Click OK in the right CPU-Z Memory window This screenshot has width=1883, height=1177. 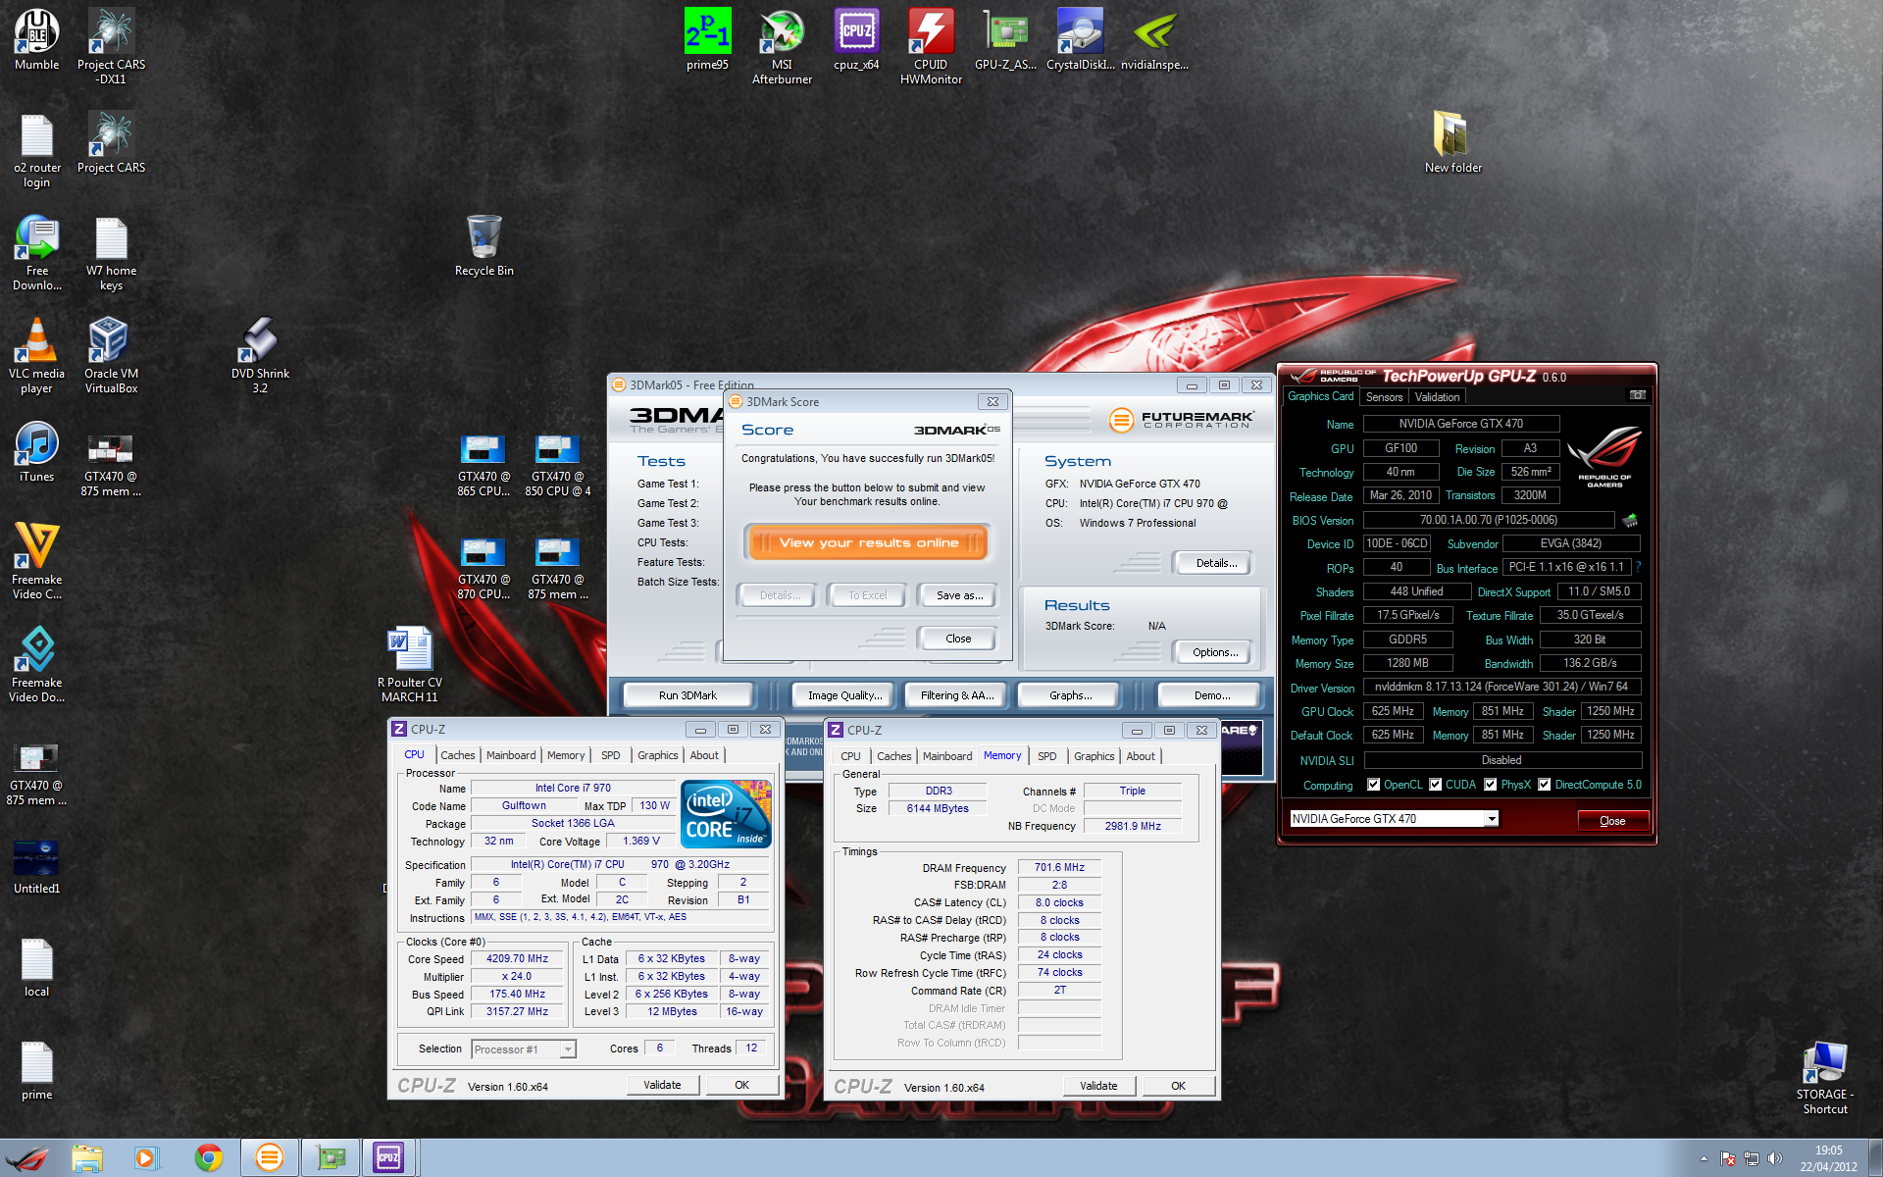[x=1178, y=1086]
